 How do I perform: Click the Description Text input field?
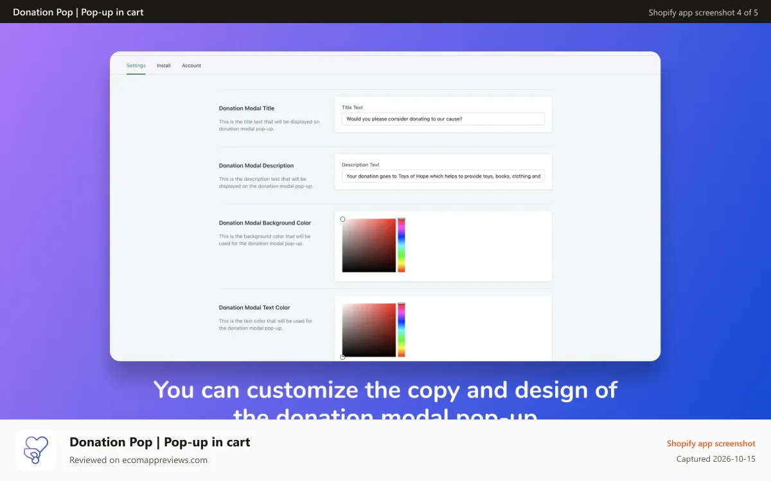[x=443, y=176]
